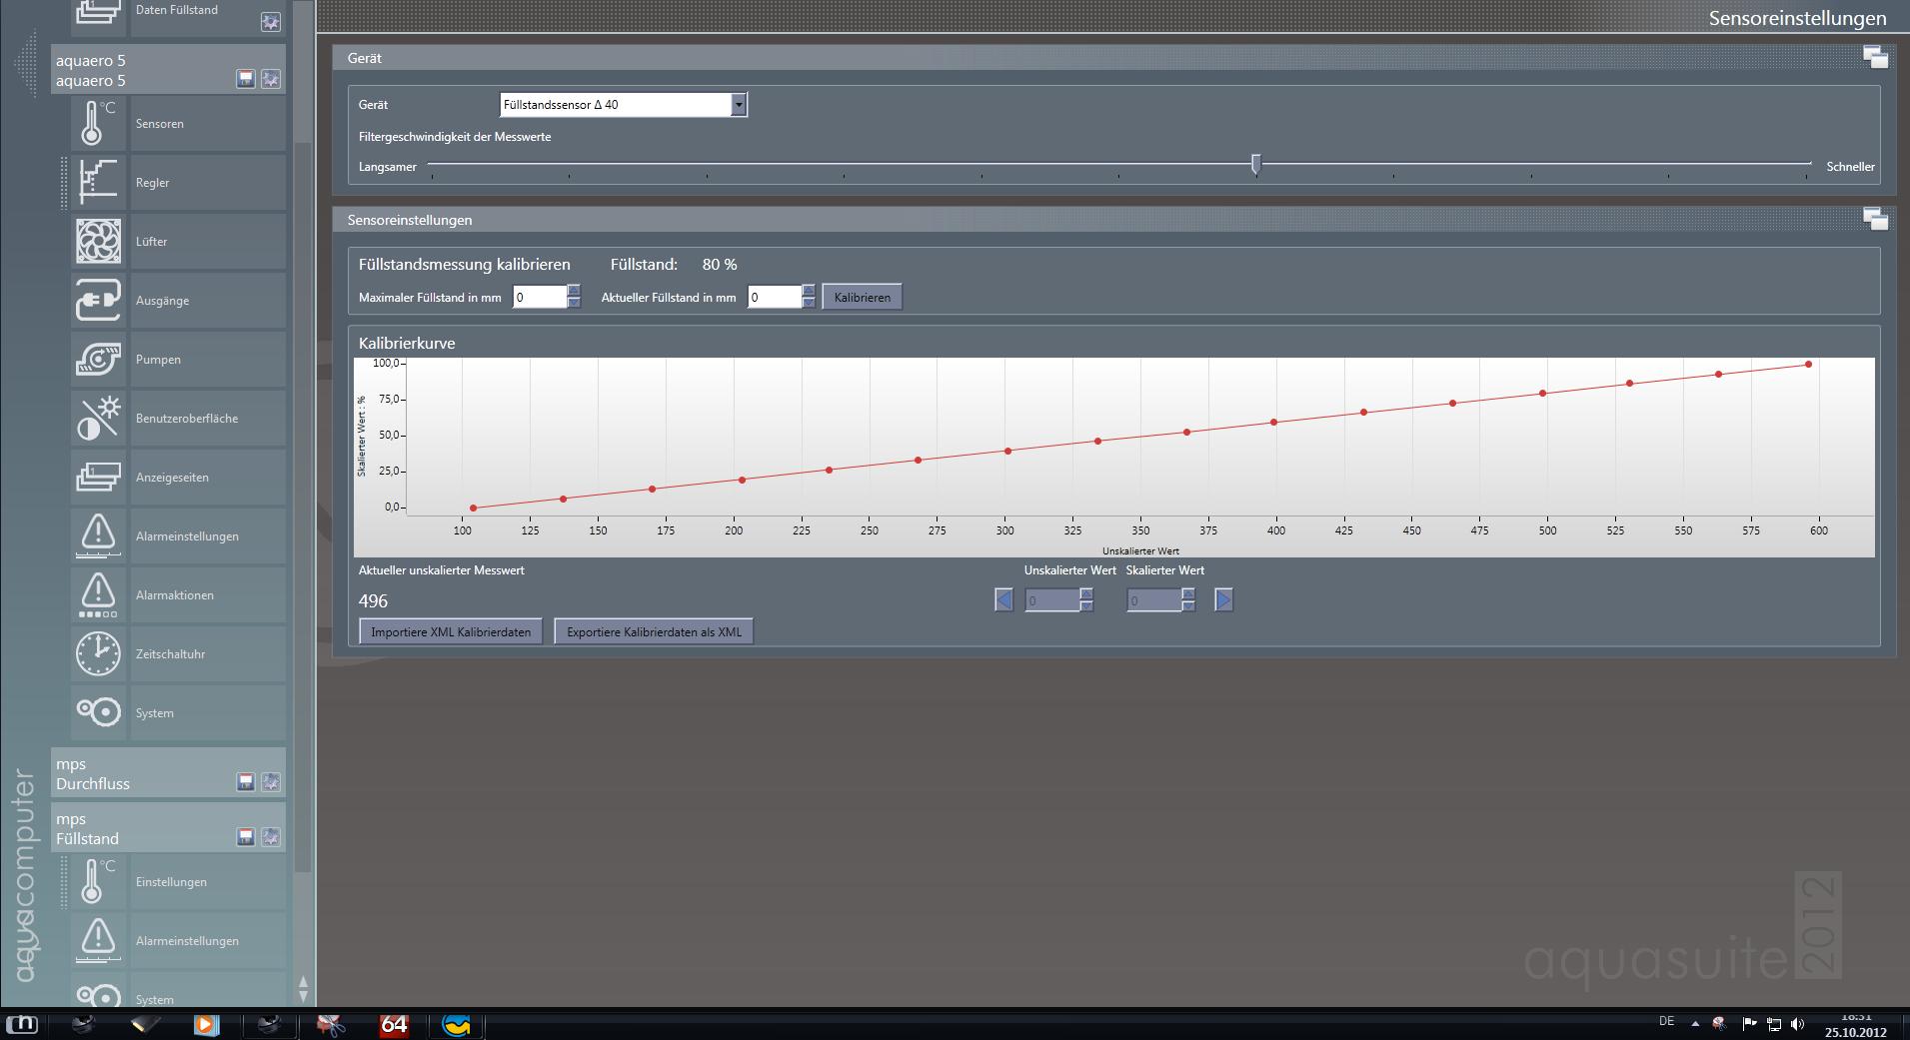This screenshot has width=1910, height=1040.
Task: Open Sensoren in the sidebar
Action: pos(160,124)
